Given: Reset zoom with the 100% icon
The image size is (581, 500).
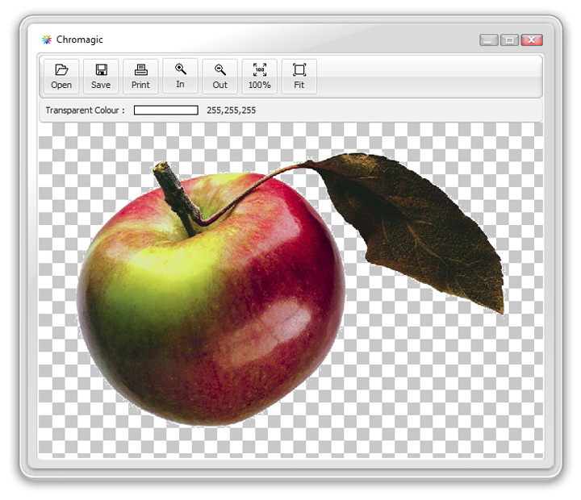Looking at the screenshot, I should [259, 70].
